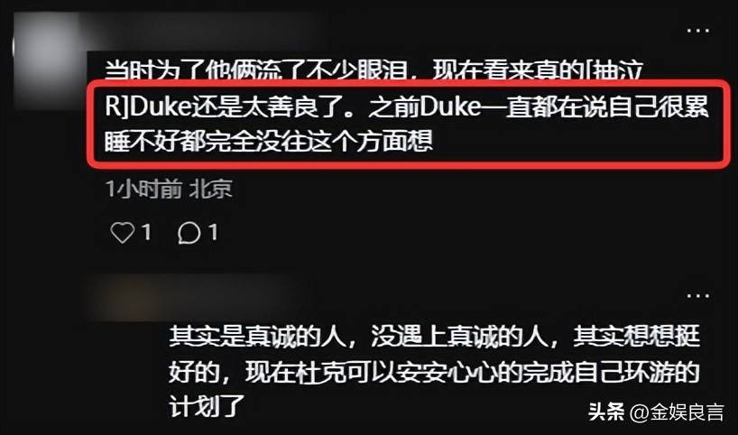The width and height of the screenshot is (738, 435).
Task: Click the reply count beside the bubble icon
Action: (x=213, y=232)
